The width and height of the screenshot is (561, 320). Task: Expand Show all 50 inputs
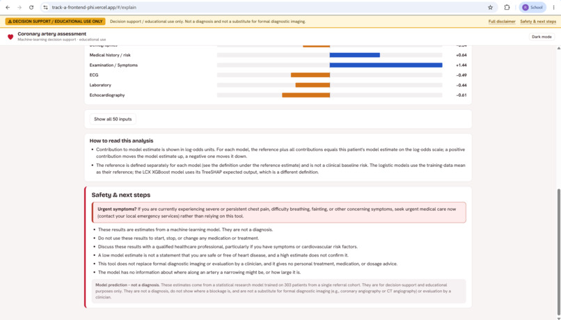[113, 119]
